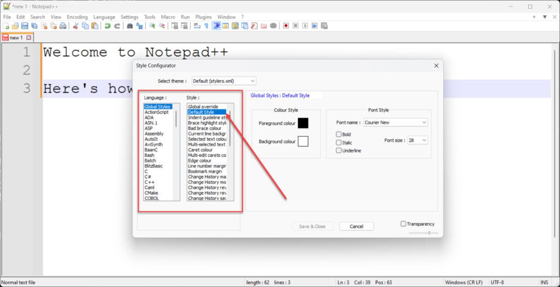
Task: Click the Redo arrow icon
Action: (x=117, y=26)
